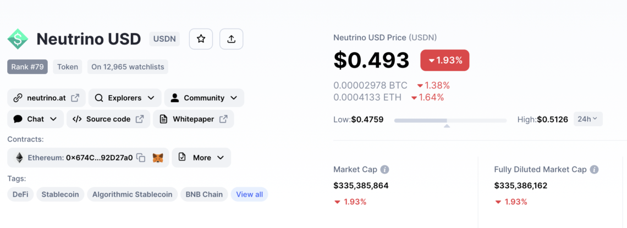Copy the Ethereum contract address
This screenshot has height=228, width=627.
141,158
